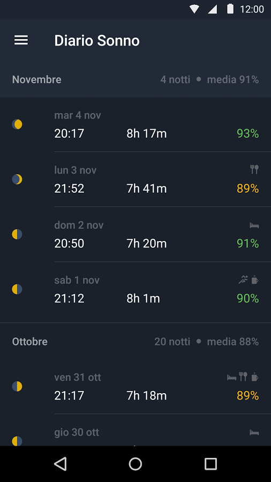This screenshot has width=271, height=482.
Task: Open the hamburger navigation menu
Action: click(21, 40)
